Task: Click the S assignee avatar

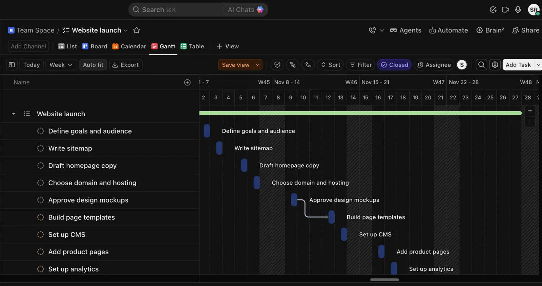Action: pos(462,65)
